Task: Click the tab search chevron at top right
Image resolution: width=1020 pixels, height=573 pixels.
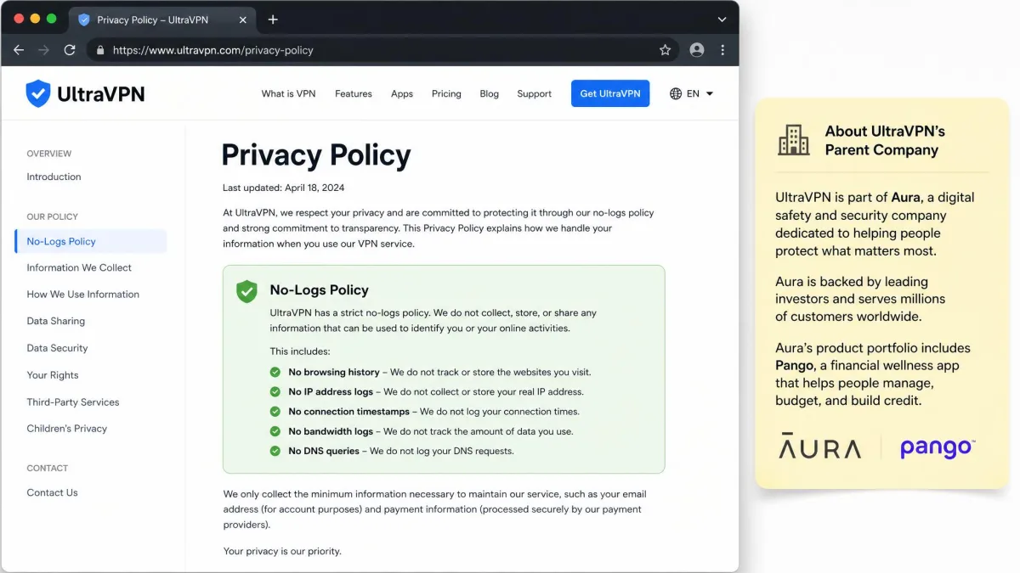Action: pos(722,20)
